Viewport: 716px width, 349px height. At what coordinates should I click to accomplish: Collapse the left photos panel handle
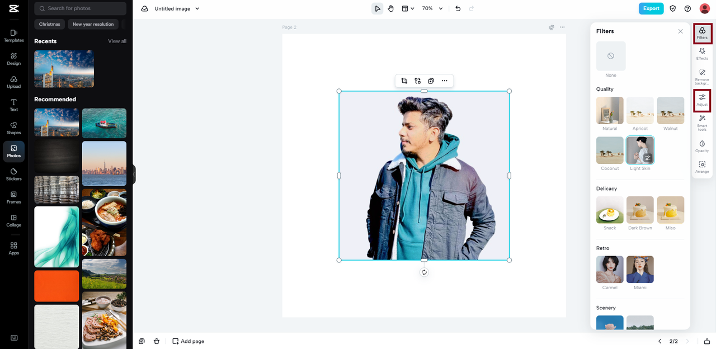point(134,174)
